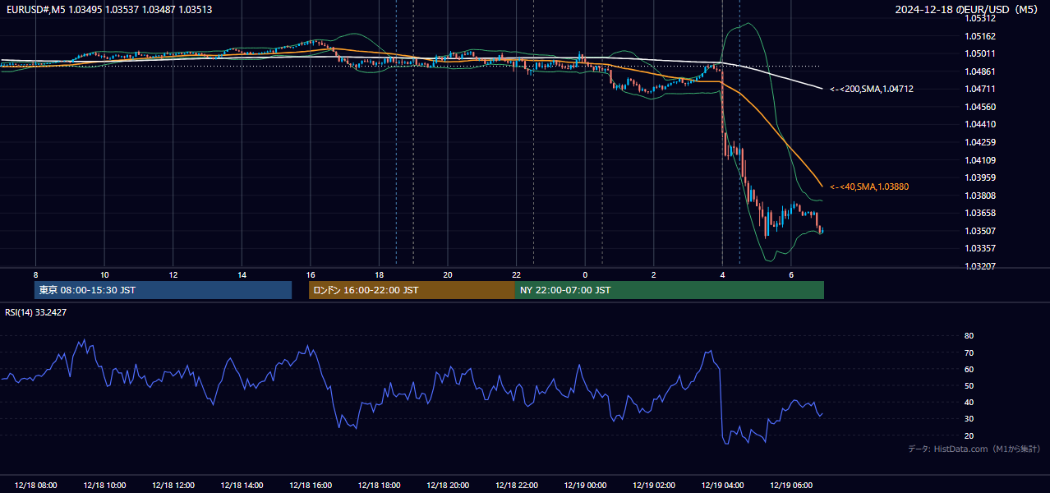Click hour tick 16 on price chart axis
The width and height of the screenshot is (1050, 493).
click(x=311, y=274)
